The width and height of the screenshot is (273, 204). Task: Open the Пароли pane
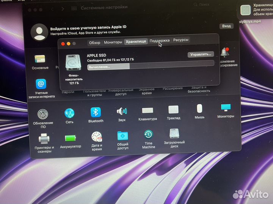(x=68, y=92)
